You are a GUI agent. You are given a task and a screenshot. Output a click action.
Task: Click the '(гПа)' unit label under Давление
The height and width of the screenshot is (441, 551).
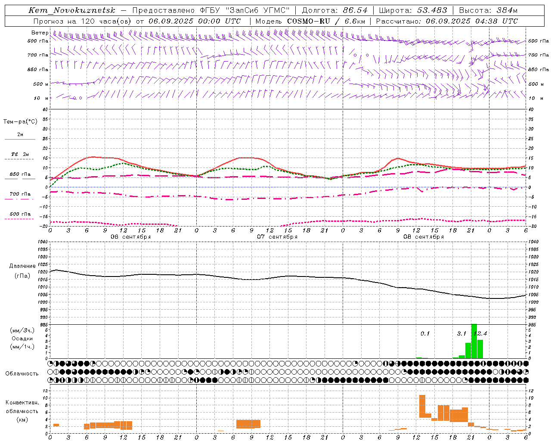coord(22,276)
